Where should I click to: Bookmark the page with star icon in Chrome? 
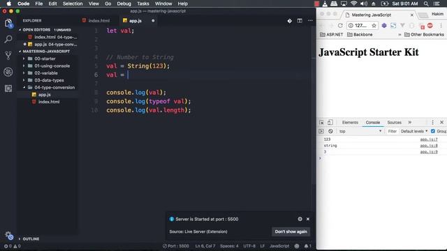(374, 26)
